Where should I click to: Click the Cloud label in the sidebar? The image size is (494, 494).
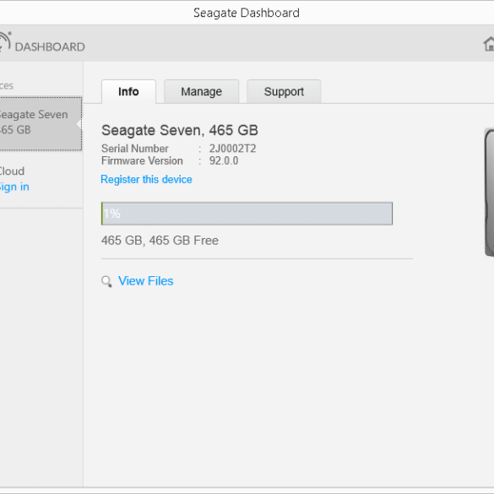[x=12, y=171]
